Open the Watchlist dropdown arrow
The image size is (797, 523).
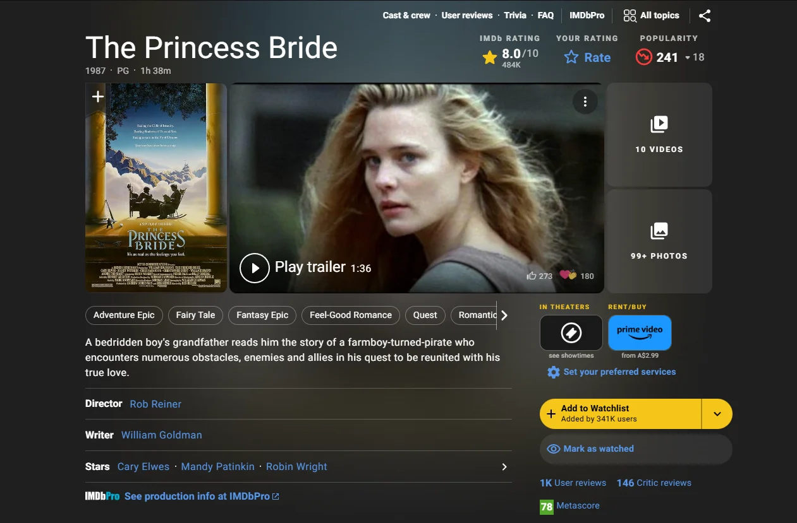717,413
